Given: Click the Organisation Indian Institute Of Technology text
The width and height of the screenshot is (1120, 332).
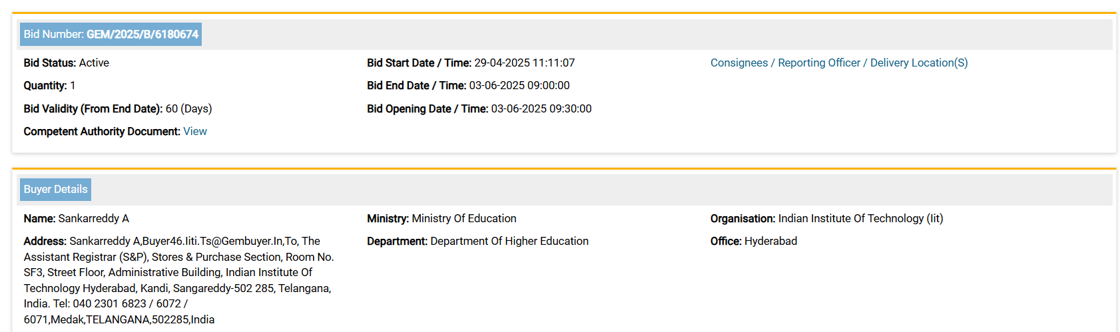Looking at the screenshot, I should (x=860, y=219).
